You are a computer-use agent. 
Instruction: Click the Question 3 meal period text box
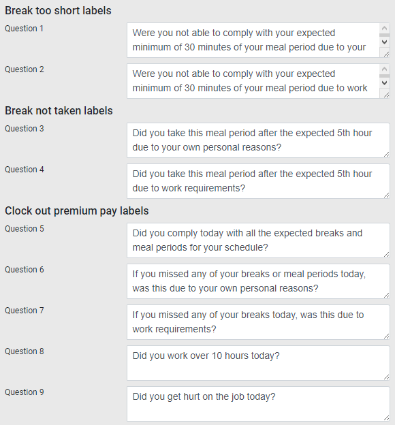(x=258, y=140)
